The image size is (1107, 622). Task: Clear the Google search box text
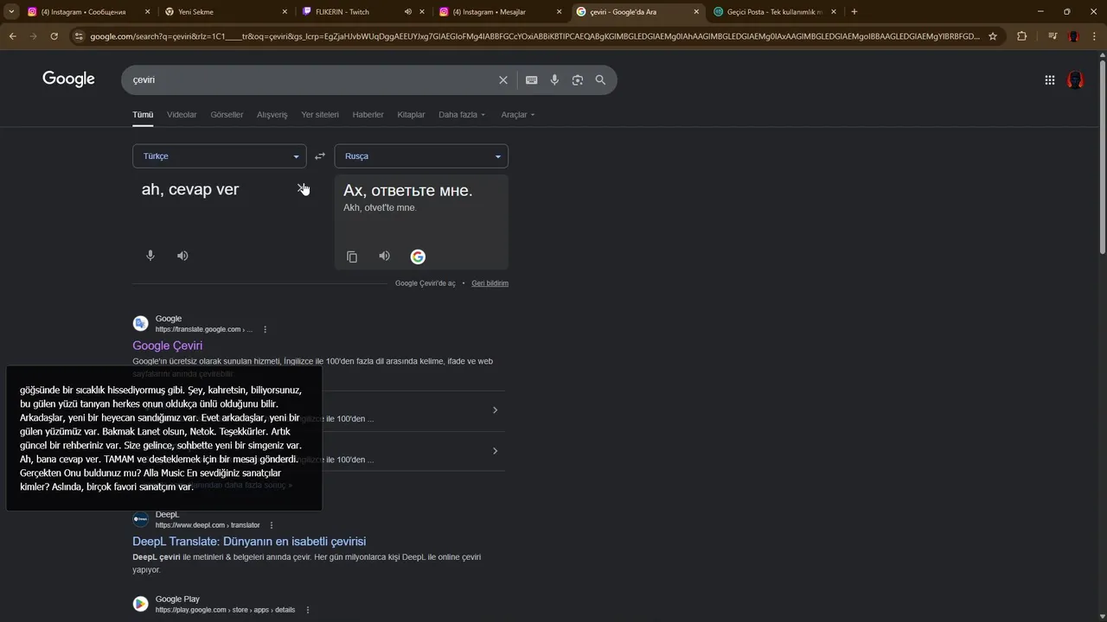coord(503,79)
